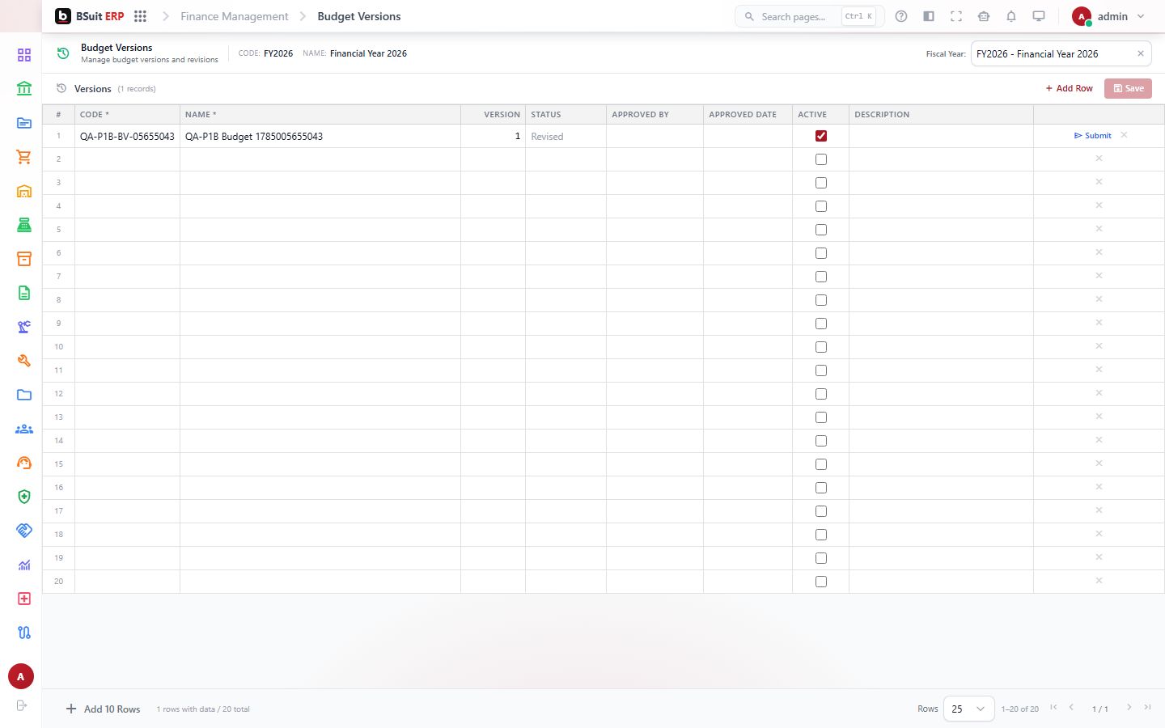Delete row 1 using its X icon
This screenshot has height=728, width=1165.
click(1124, 135)
